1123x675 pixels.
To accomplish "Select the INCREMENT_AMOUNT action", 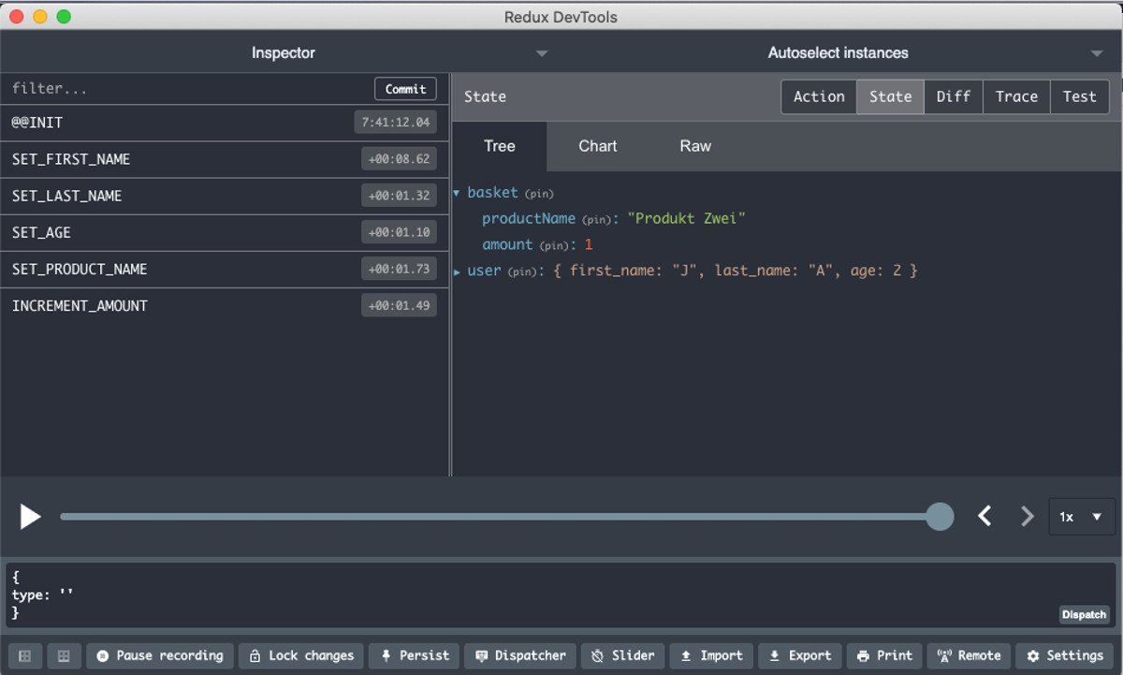I will pyautogui.click(x=225, y=305).
